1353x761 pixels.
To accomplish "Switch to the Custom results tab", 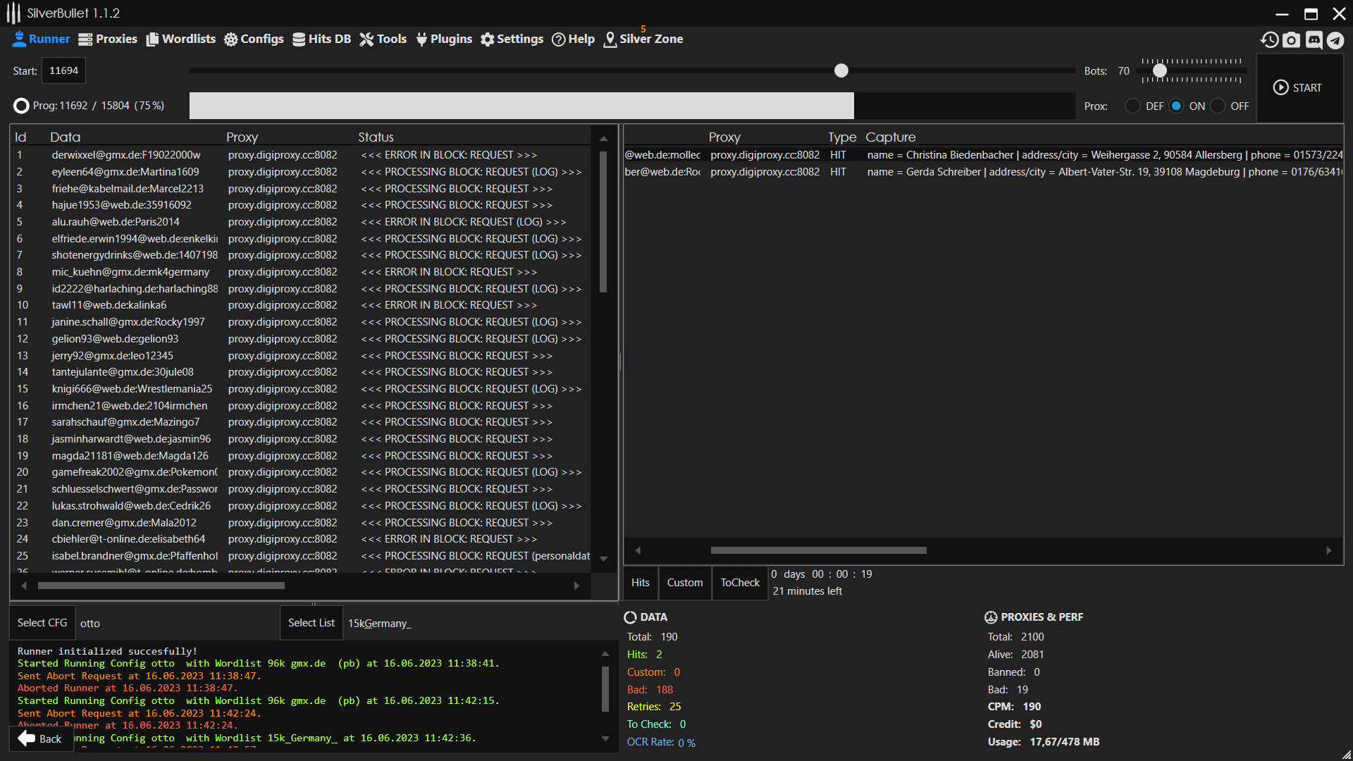I will coord(684,583).
